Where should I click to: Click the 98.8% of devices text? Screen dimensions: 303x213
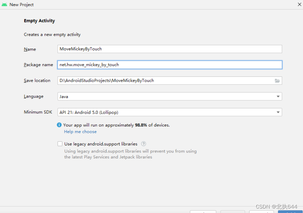[152, 125]
